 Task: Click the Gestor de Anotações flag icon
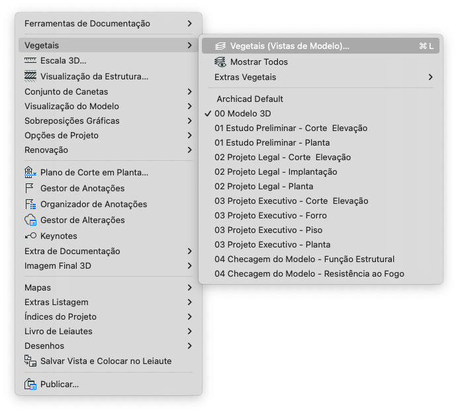coord(30,189)
